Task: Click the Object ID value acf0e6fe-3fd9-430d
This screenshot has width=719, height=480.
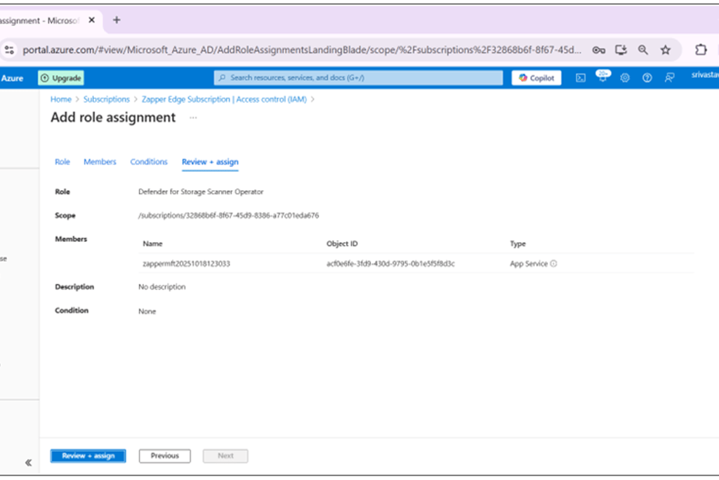Action: [390, 264]
